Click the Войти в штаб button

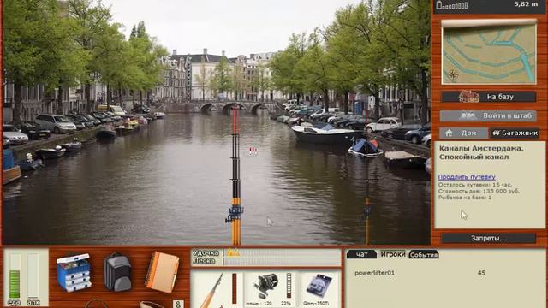point(489,115)
